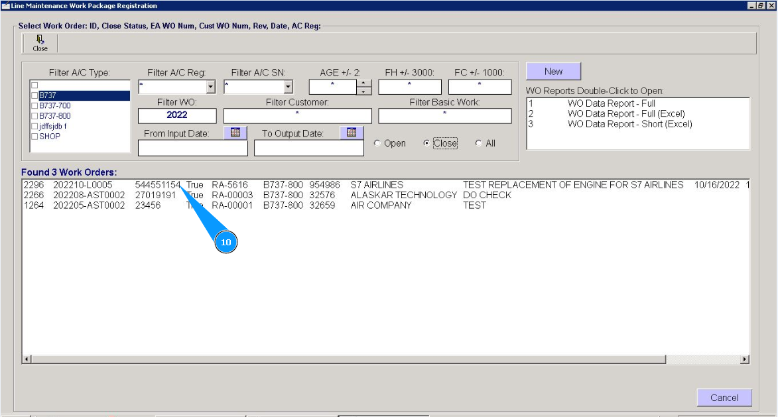Click date 10/16/2022 in first row
This screenshot has height=417, width=778.
716,185
